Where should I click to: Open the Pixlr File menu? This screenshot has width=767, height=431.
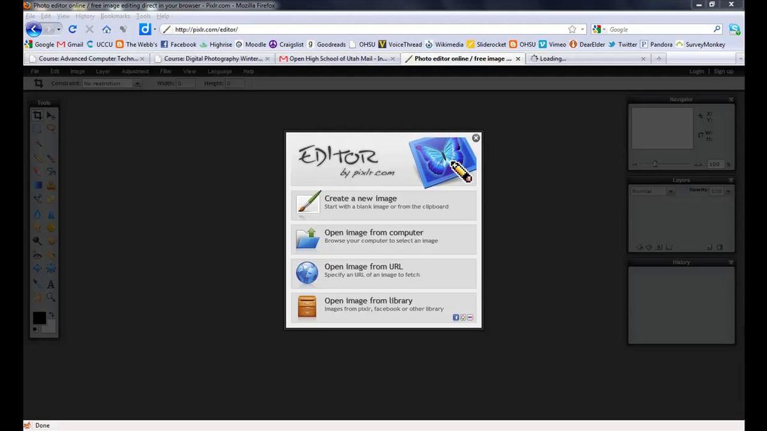[x=35, y=71]
